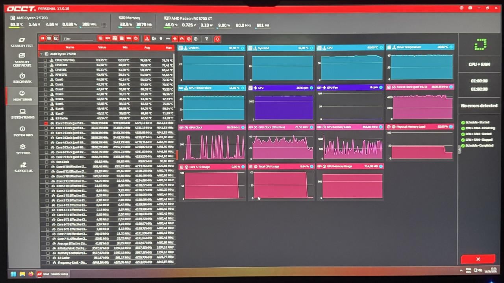Tick the APU GFX checkbox

point(46,75)
